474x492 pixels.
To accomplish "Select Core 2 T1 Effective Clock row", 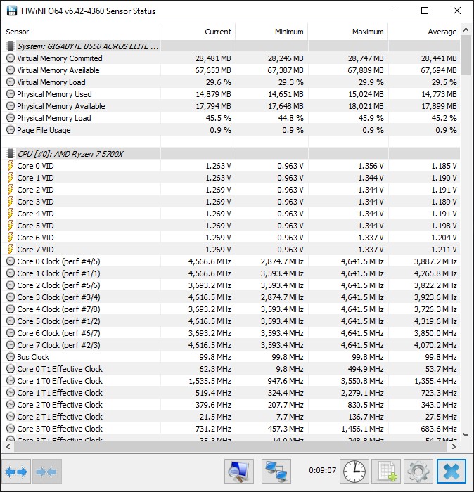I will tap(231, 417).
